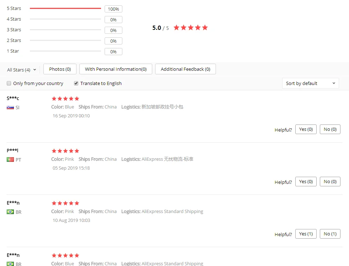Screen dimensions: 349x266
Task: Click Yes (1) on the 10 Aug review
Action: pyautogui.click(x=306, y=234)
